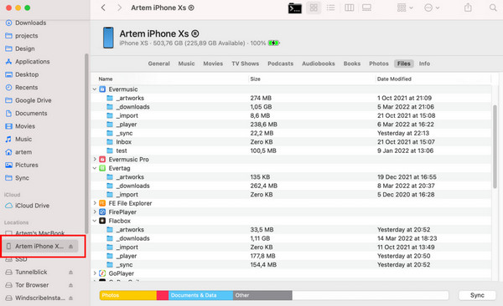Expand the GoPlayer row
Viewport: 503px width, 306px height.
tap(95, 273)
